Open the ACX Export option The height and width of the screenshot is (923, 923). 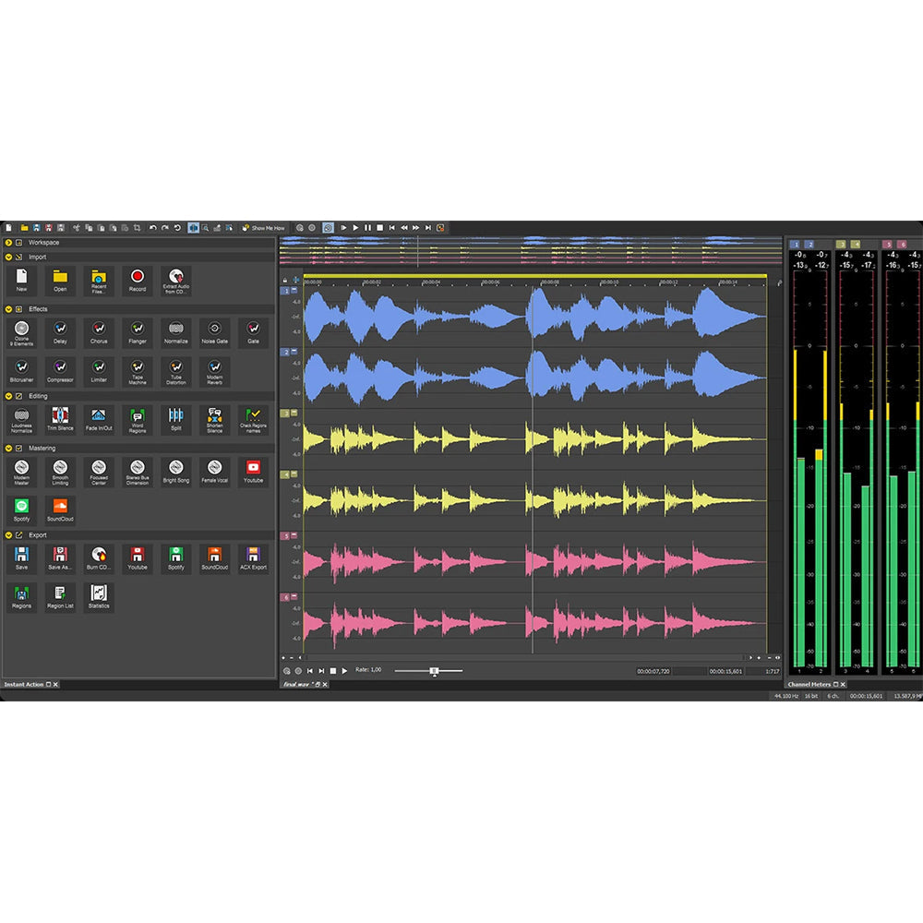253,559
